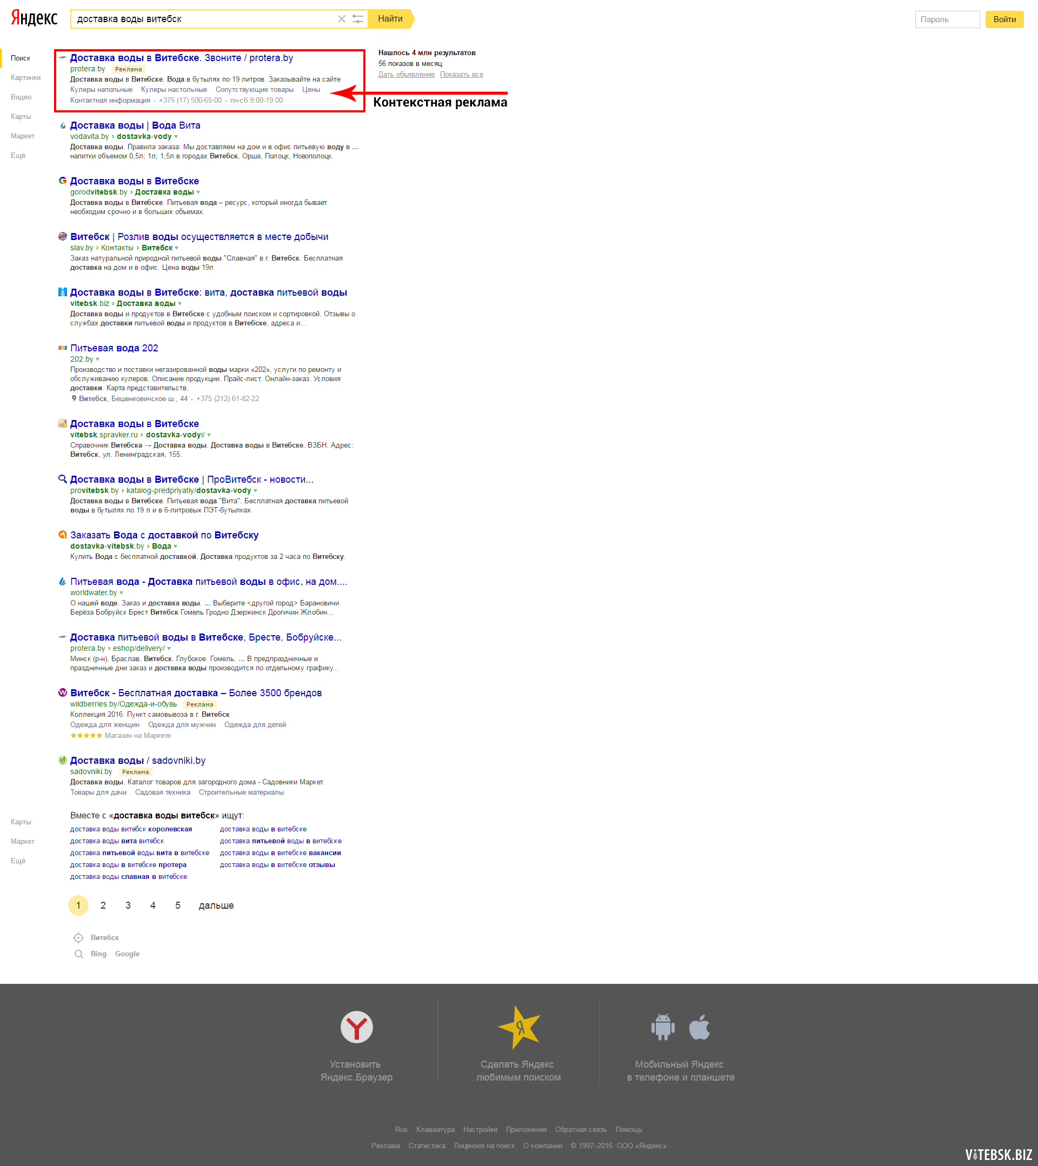This screenshot has height=1166, width=1038.
Task: Expand dropdown arrow next to worldwater.by
Action: [121, 593]
